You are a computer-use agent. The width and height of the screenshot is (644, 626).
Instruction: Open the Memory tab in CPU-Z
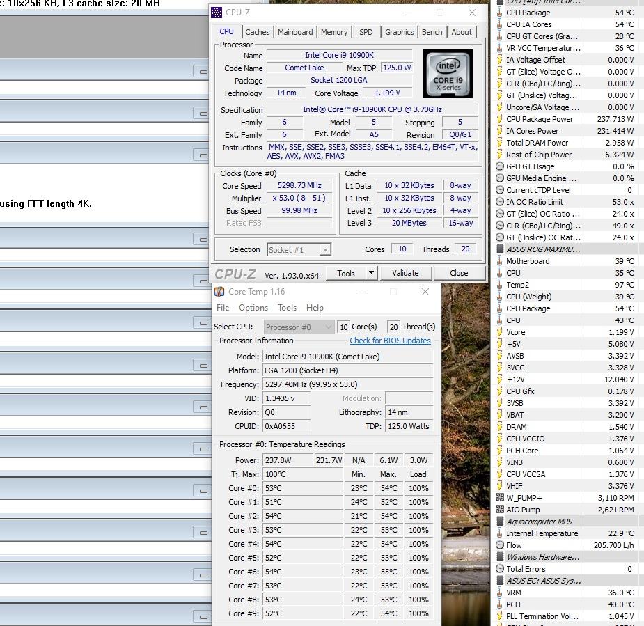pos(334,32)
